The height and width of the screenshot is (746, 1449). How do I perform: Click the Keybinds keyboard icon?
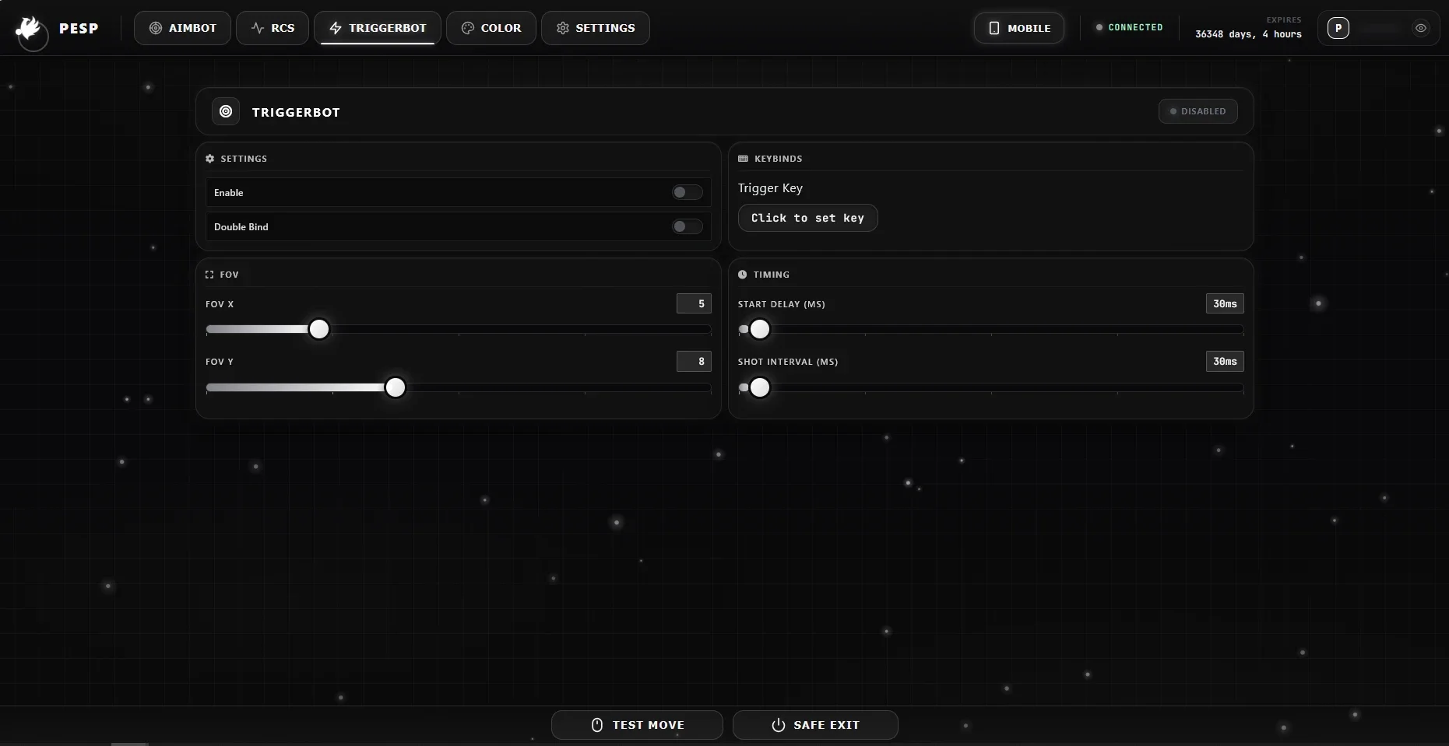[x=743, y=159]
